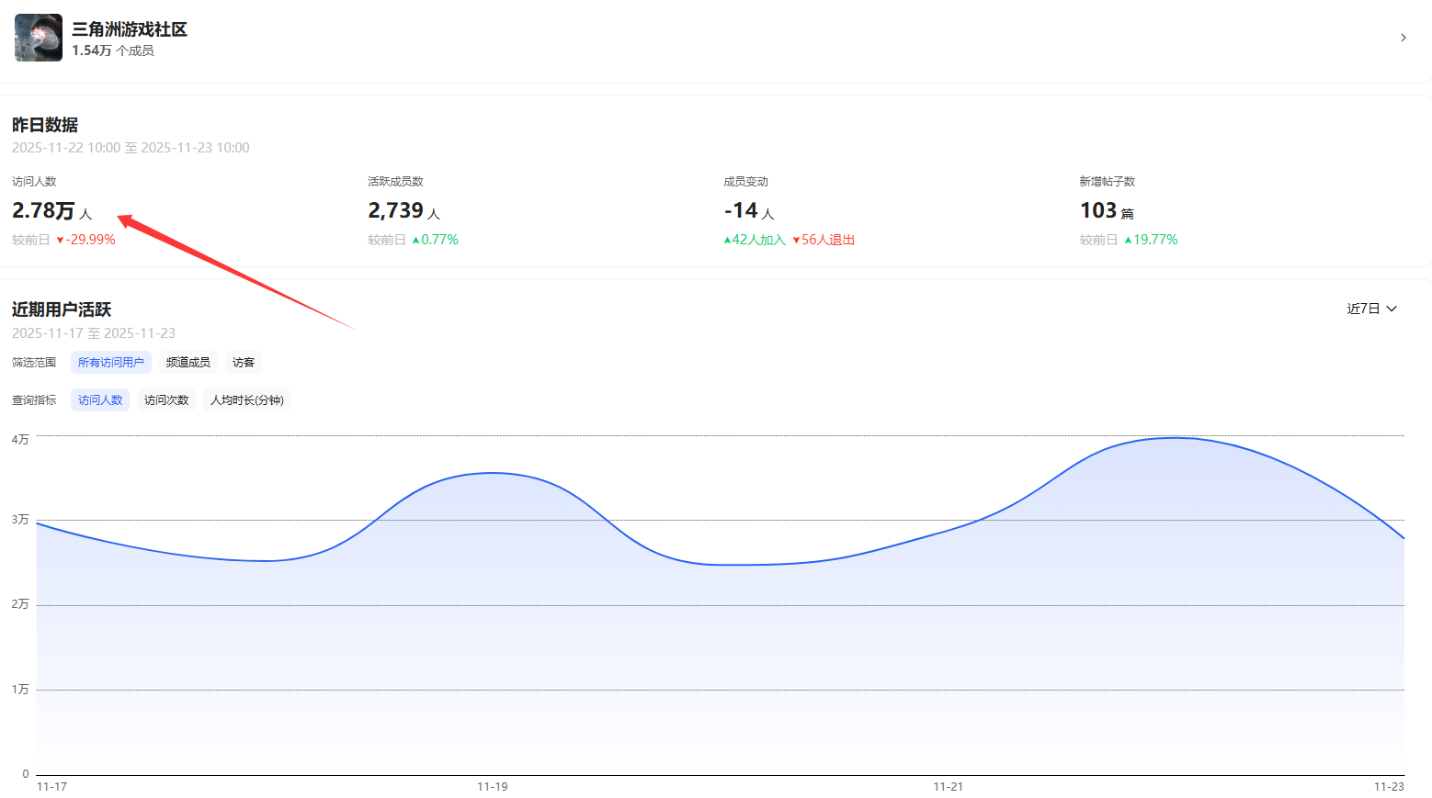This screenshot has height=798, width=1432.
Task: Switch metric to 访问次数
Action: [166, 400]
